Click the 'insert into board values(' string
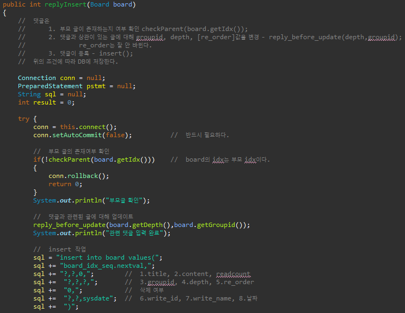Screen dimensions: 405x313 tap(107, 257)
